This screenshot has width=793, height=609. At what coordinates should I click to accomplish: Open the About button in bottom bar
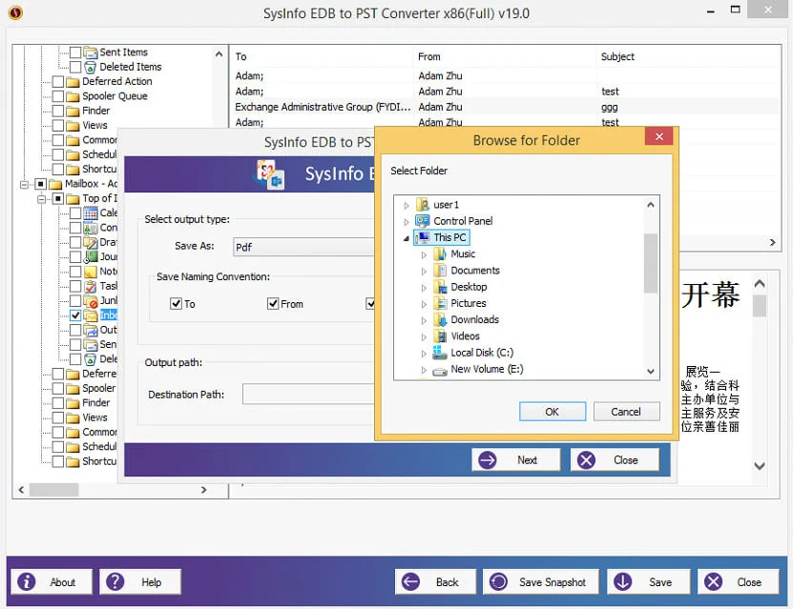click(52, 582)
